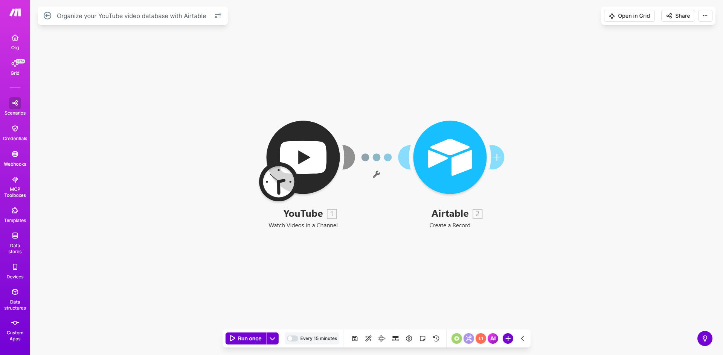Click the YouTube module label
Screen dimensions: 723x355
(303, 213)
